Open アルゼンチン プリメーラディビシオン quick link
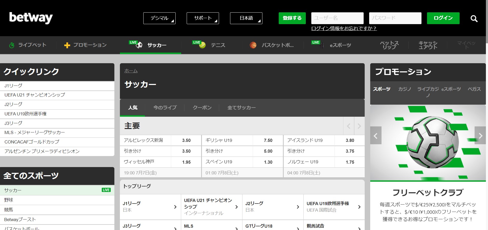The image size is (488, 230). tap(57, 151)
